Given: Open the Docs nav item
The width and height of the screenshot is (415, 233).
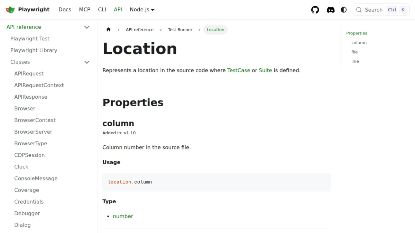Looking at the screenshot, I should 65,10.
